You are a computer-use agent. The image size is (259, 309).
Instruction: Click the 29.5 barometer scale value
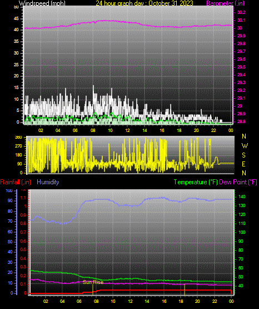pos(241,67)
